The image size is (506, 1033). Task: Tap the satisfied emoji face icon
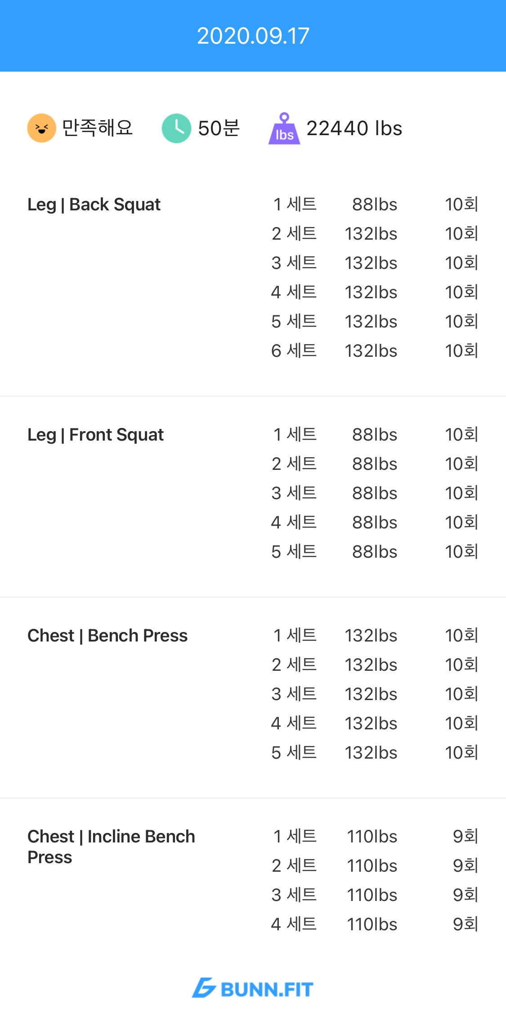point(41,128)
